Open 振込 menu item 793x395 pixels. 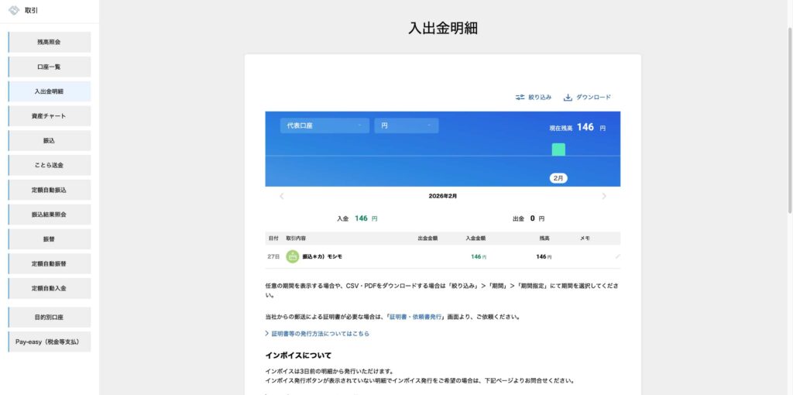coord(50,141)
